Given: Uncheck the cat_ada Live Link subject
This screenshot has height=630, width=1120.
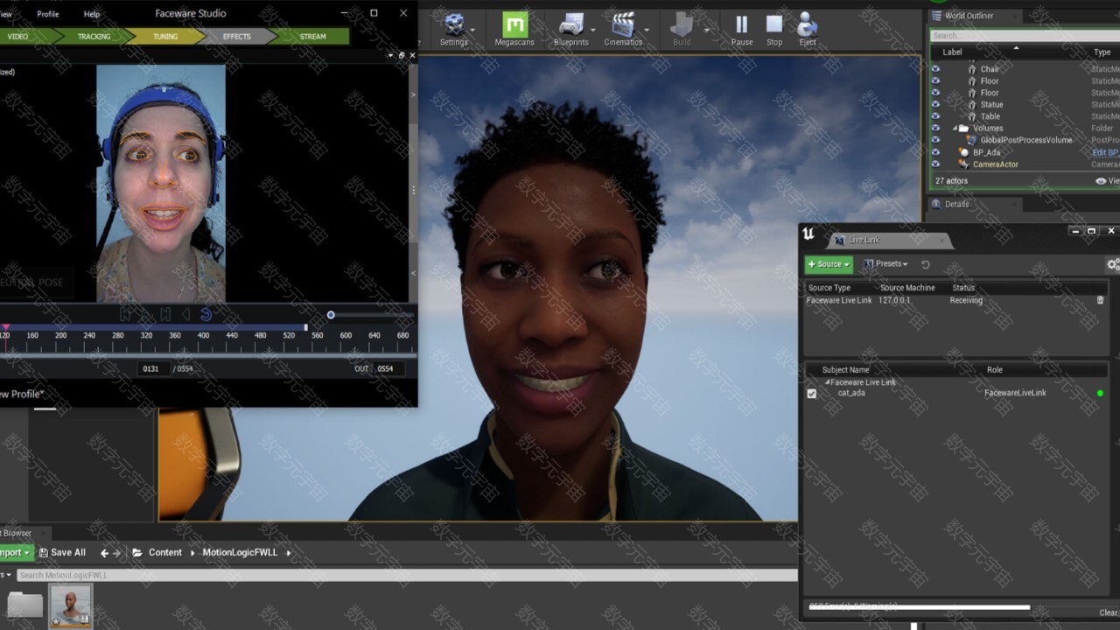Looking at the screenshot, I should 811,394.
